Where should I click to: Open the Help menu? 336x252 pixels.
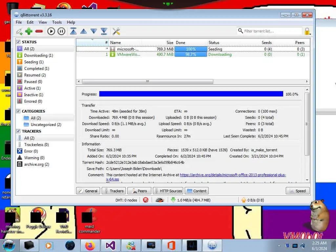71,22
